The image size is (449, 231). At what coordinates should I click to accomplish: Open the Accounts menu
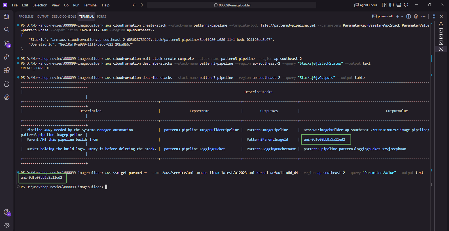[x=7, y=212]
